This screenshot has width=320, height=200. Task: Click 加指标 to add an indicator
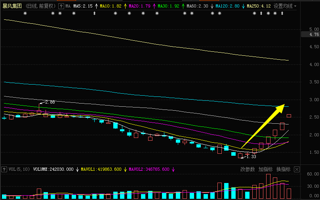[x=265, y=170]
